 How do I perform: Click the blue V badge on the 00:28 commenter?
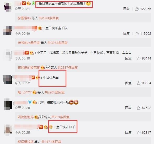click(x=30, y=102)
